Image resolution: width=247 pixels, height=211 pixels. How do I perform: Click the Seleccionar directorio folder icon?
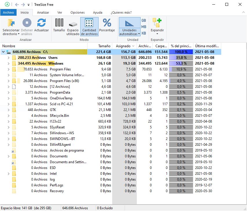(11, 23)
